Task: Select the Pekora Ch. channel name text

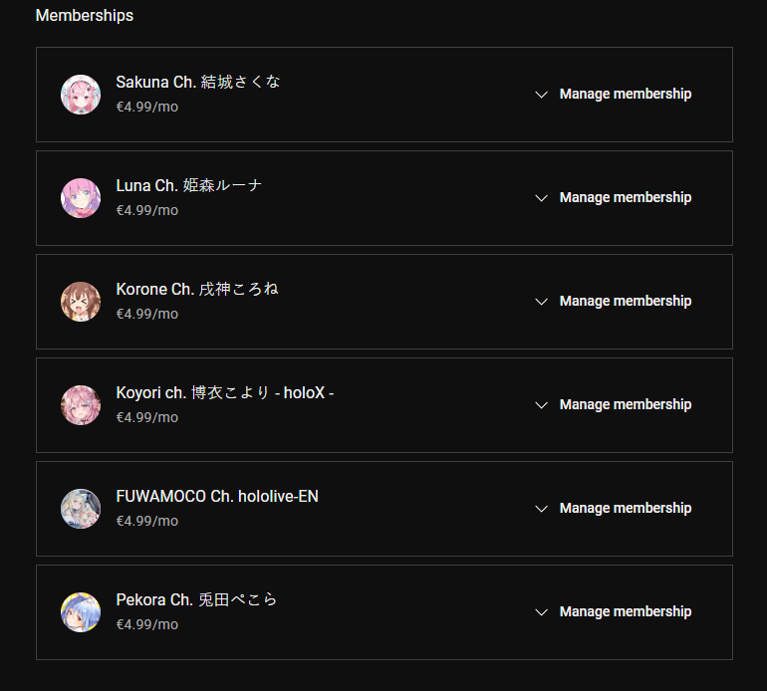Action: 196,600
